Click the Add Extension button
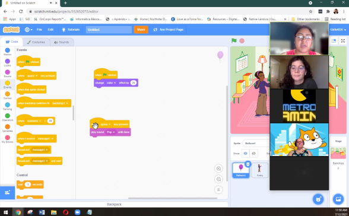Viewport: 349px width, 216px height. click(x=7, y=192)
